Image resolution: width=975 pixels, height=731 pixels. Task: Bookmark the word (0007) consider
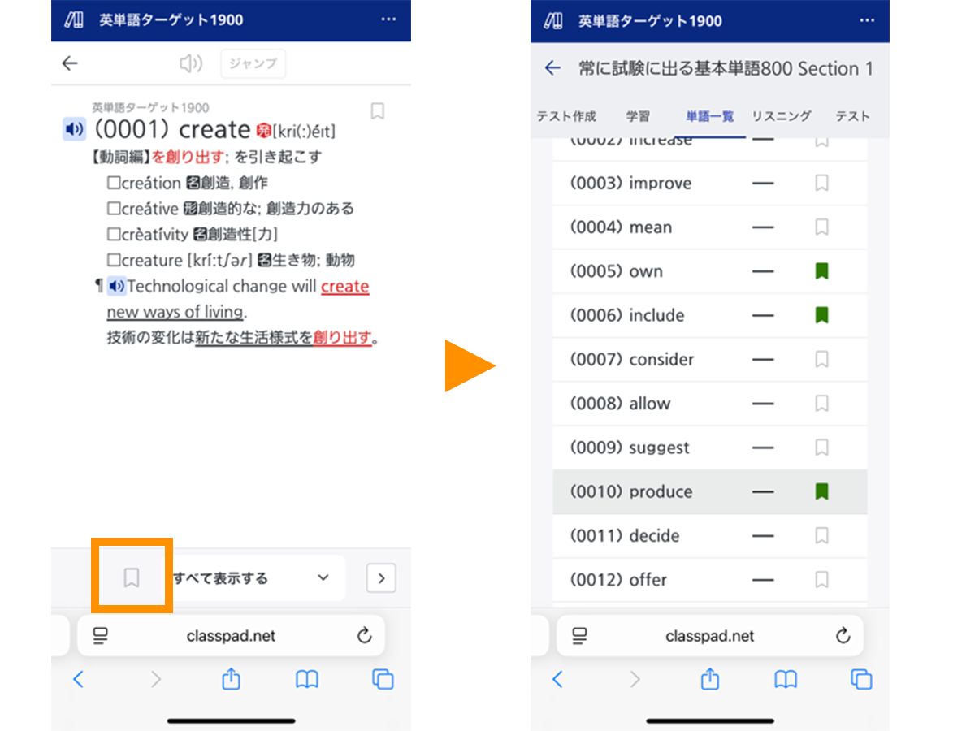click(821, 359)
